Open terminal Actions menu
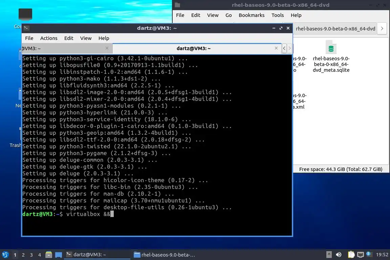Image resolution: width=390 pixels, height=260 pixels. pos(49,38)
